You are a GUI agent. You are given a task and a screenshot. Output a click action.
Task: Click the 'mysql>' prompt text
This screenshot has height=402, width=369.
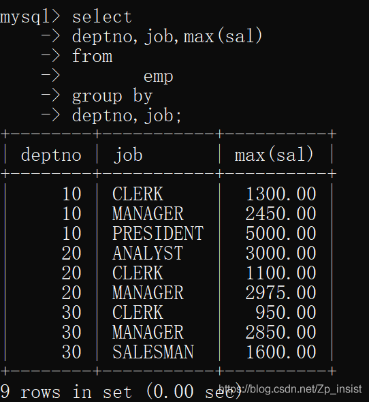click(x=30, y=18)
